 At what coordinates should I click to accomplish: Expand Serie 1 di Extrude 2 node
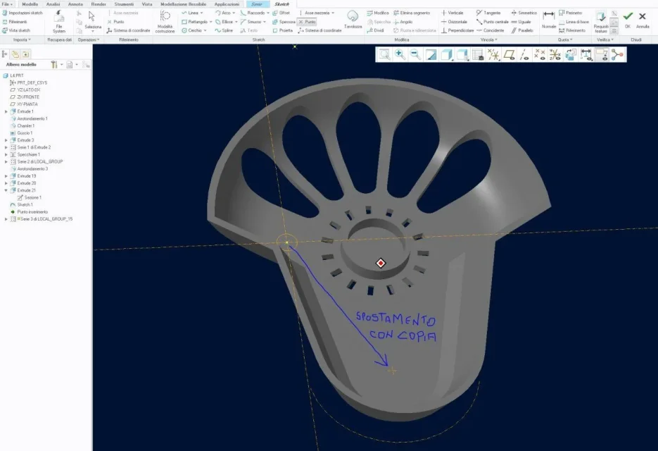point(6,147)
